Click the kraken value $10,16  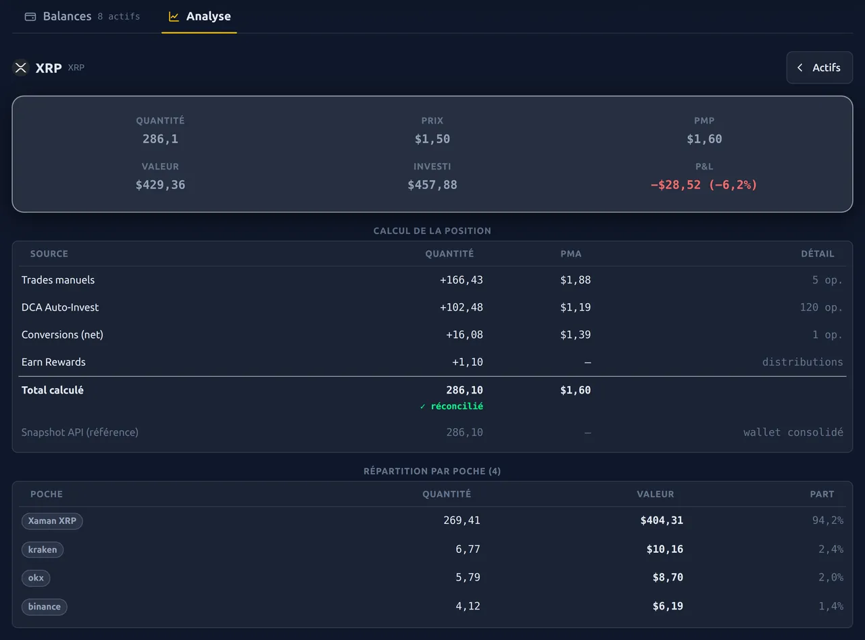click(665, 550)
